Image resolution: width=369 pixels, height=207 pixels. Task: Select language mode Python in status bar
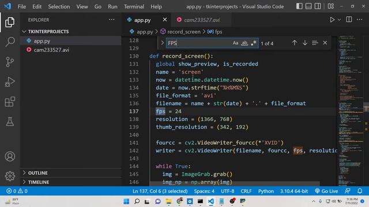[x=266, y=191]
